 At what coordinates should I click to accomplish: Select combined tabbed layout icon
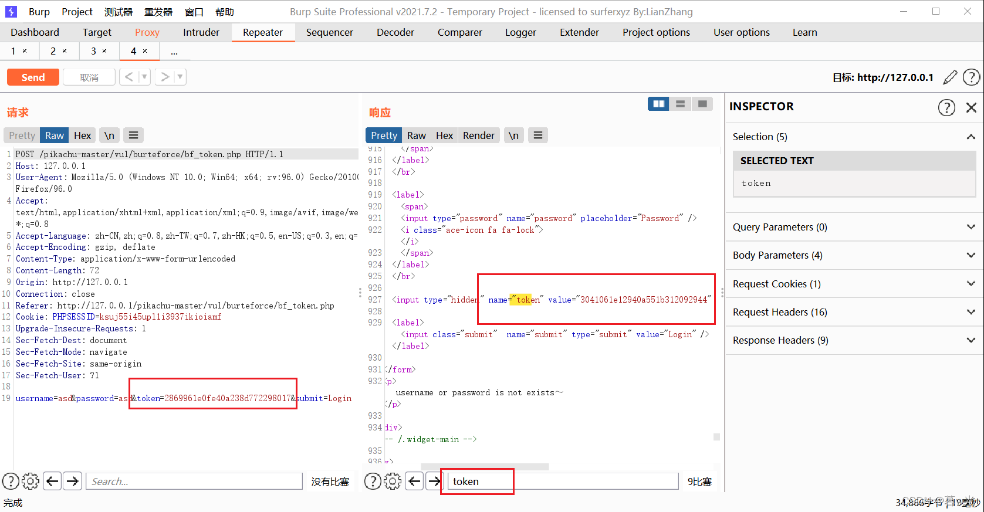[702, 104]
